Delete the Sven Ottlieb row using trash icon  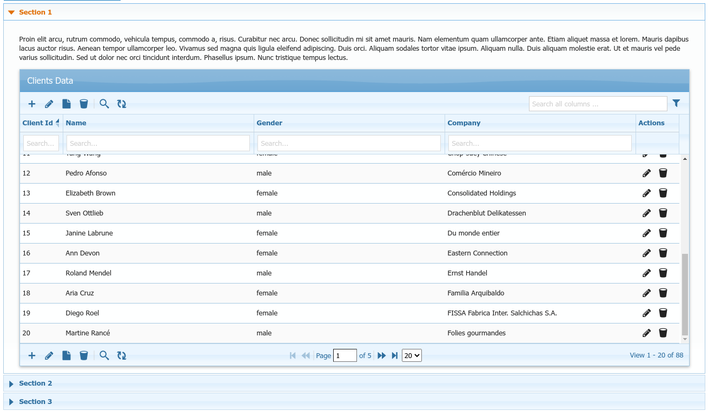click(x=663, y=213)
